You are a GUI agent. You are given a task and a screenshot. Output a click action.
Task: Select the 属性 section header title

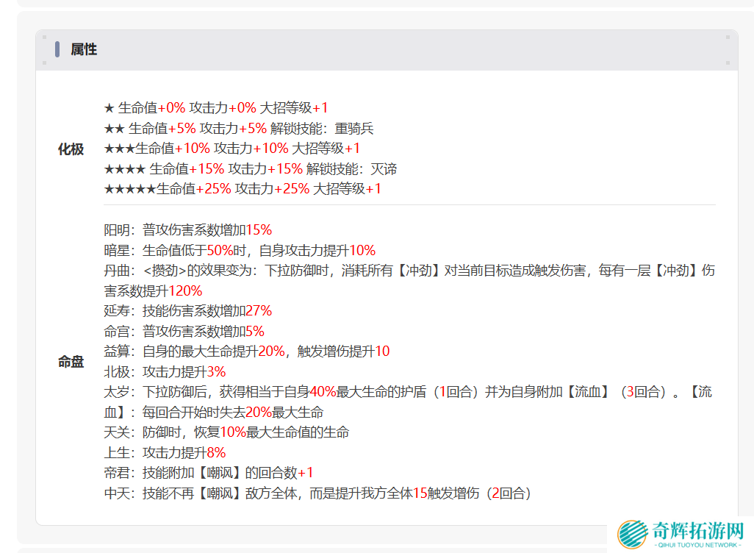pyautogui.click(x=84, y=50)
